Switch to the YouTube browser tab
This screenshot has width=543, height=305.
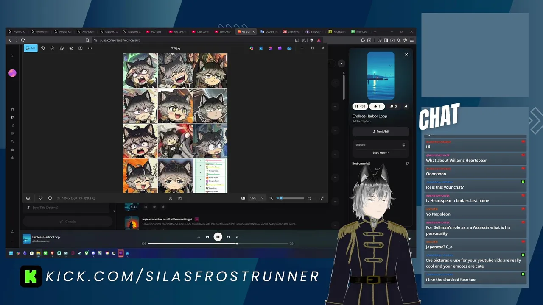point(154,31)
